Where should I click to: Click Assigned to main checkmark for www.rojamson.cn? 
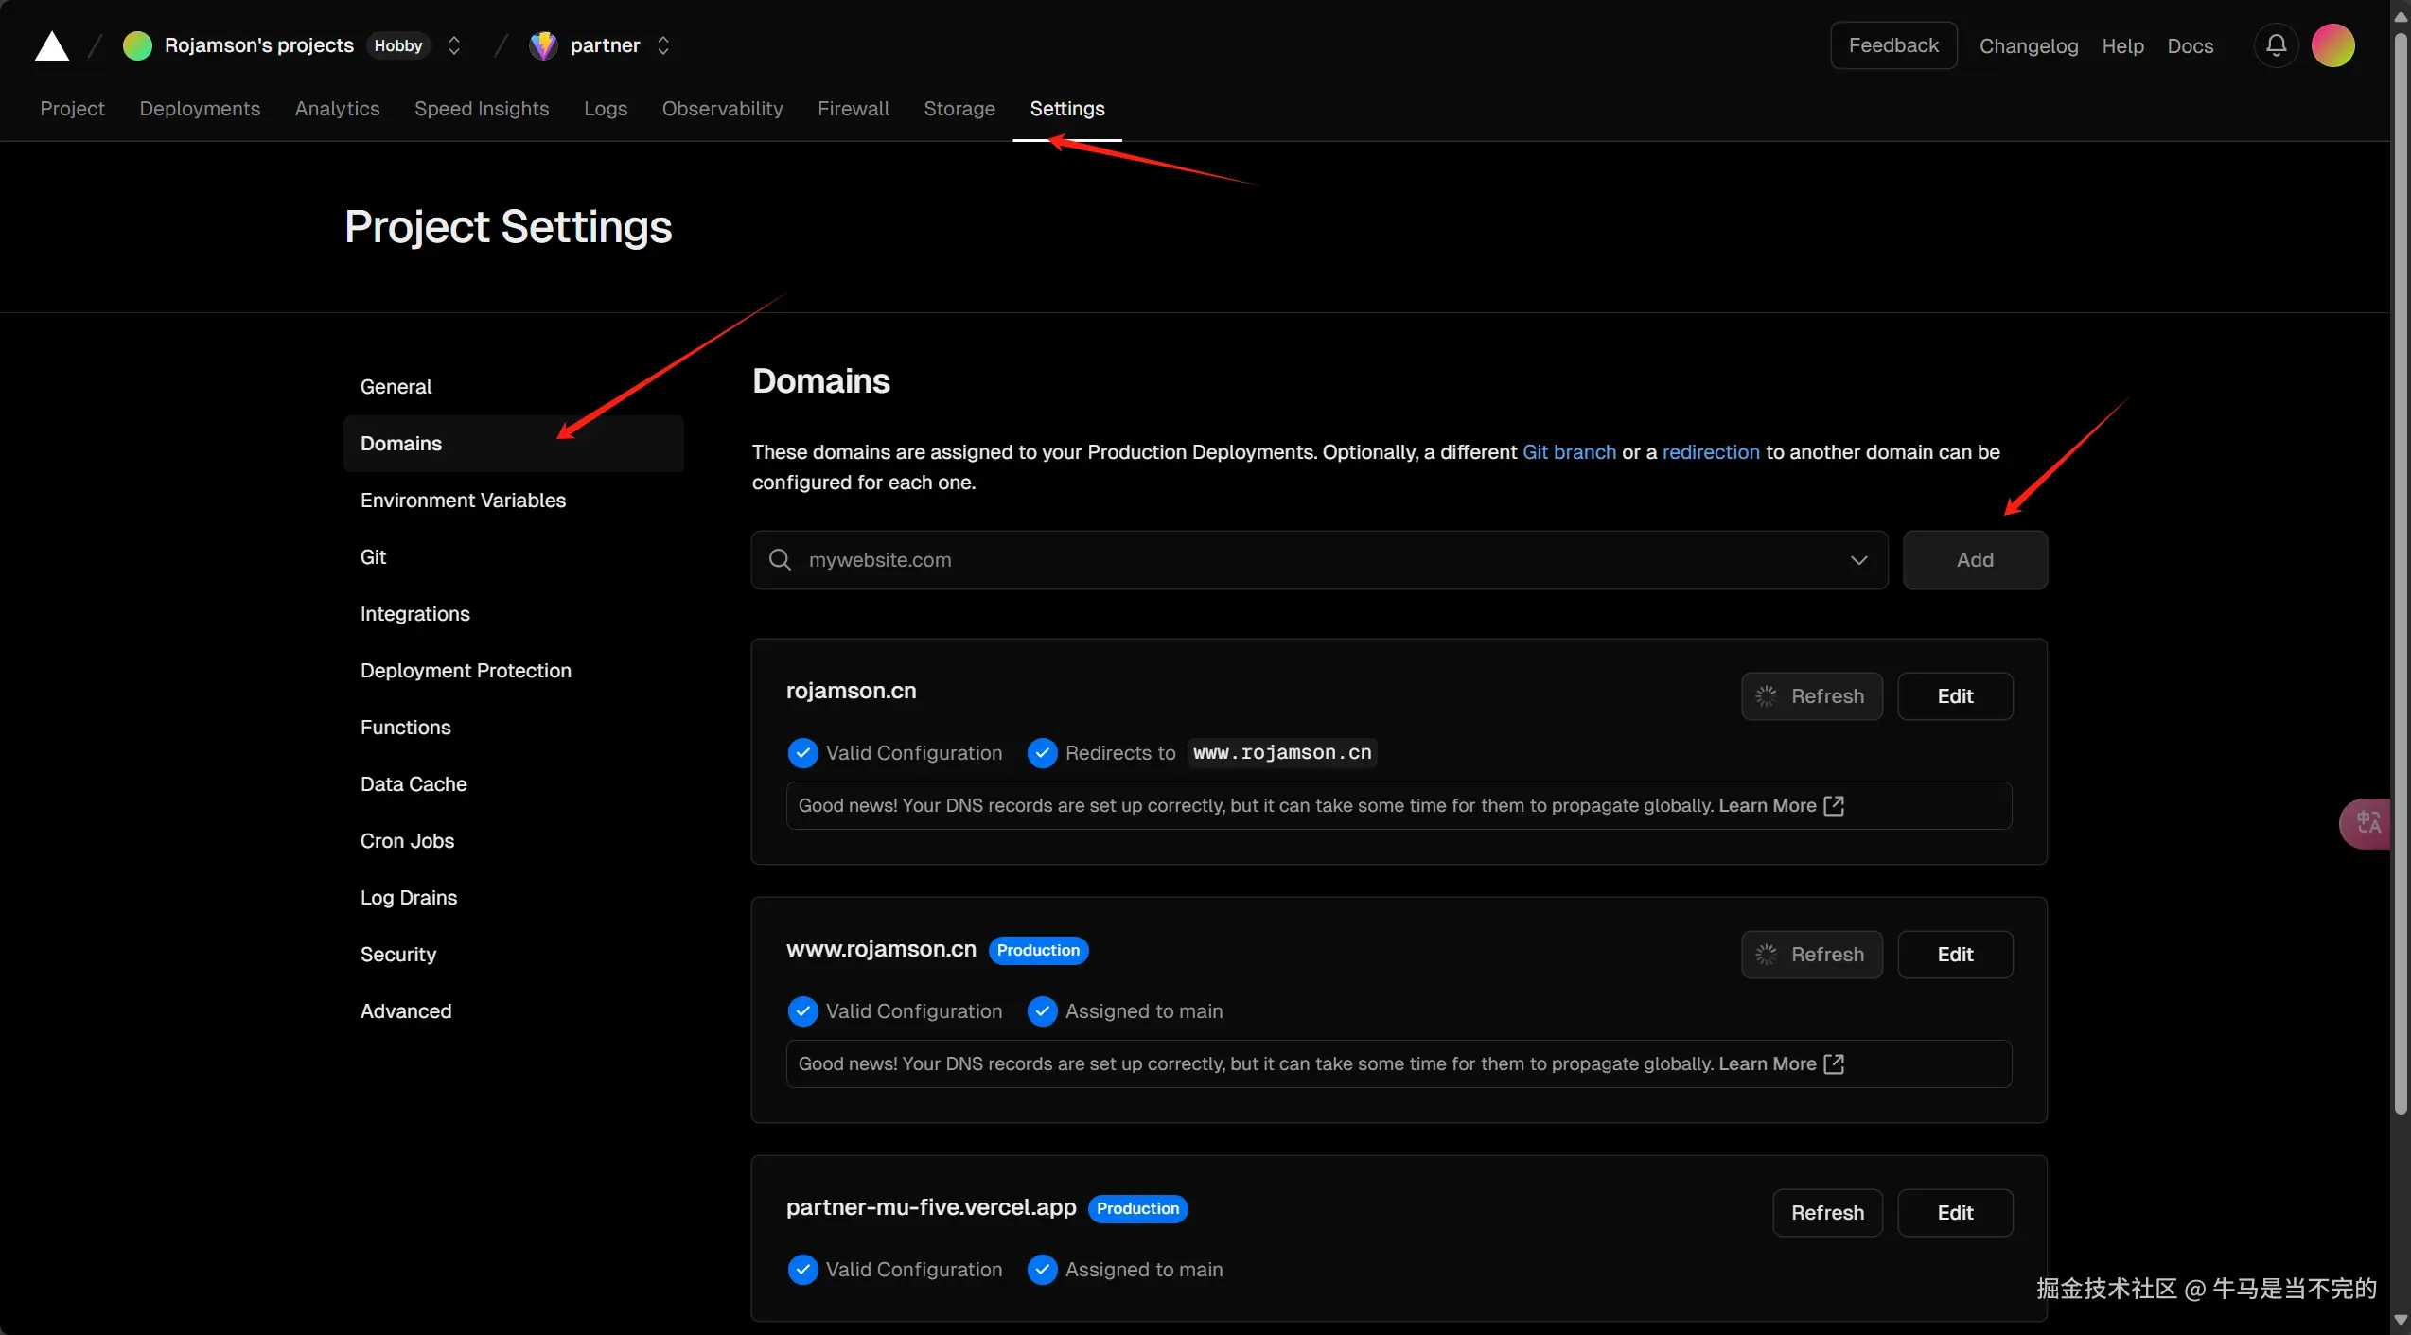coord(1042,1011)
